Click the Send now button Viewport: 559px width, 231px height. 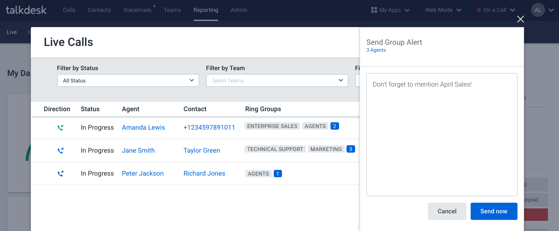click(x=494, y=211)
